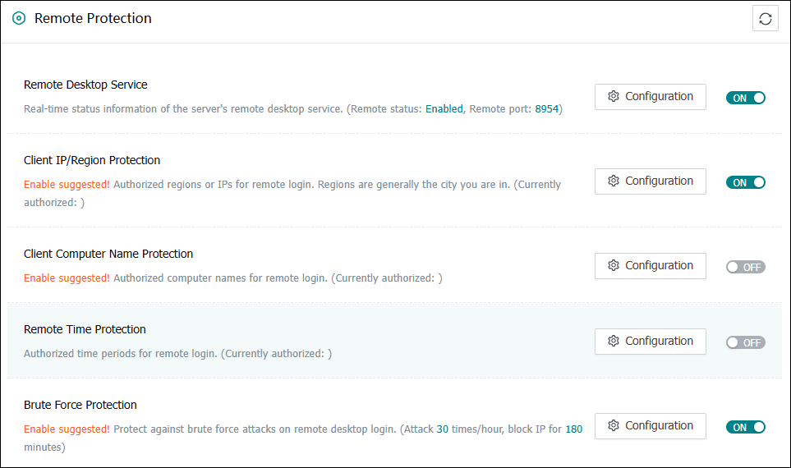791x468 pixels.
Task: Click the Brute Force Protection heading
Action: 80,405
